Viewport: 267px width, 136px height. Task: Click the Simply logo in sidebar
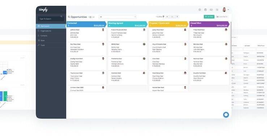[43, 10]
